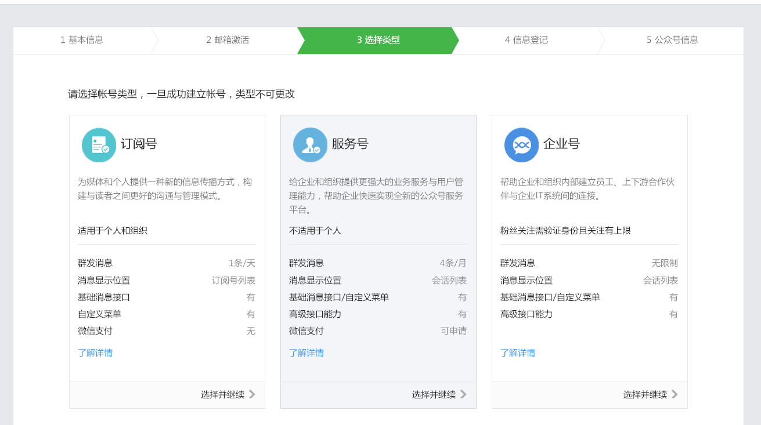The width and height of the screenshot is (761, 425).
Task: Click 适用于个人和组织 text
Action: tap(113, 230)
